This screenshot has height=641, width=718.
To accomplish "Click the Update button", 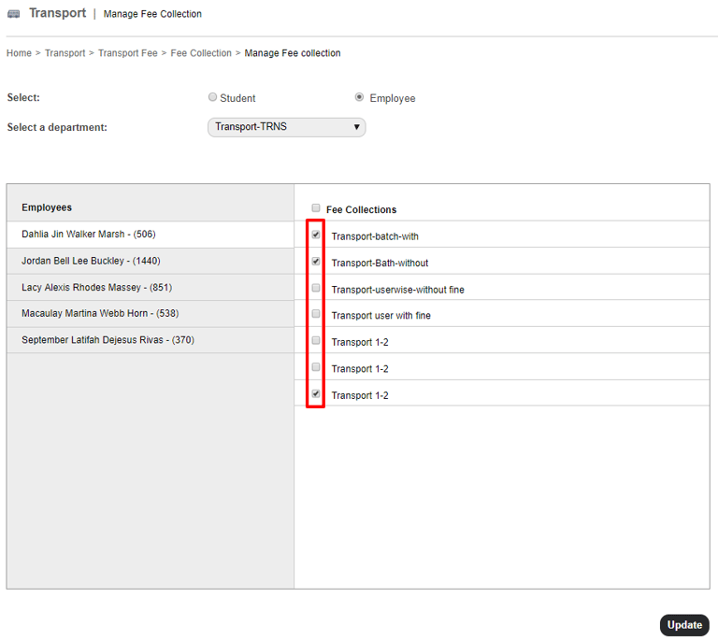I will (x=684, y=625).
